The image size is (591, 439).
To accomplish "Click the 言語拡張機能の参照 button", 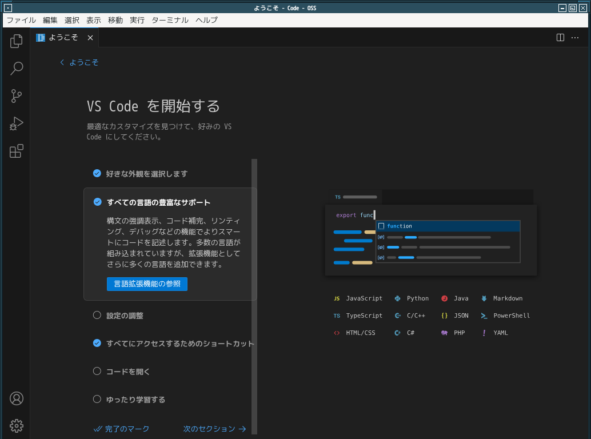I will pyautogui.click(x=147, y=284).
